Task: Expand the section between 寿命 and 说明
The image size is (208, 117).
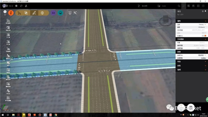Action: [205, 66]
